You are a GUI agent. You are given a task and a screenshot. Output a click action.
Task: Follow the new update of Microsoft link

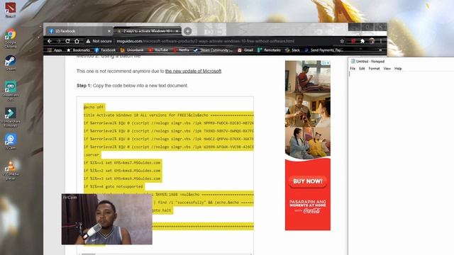(193, 71)
